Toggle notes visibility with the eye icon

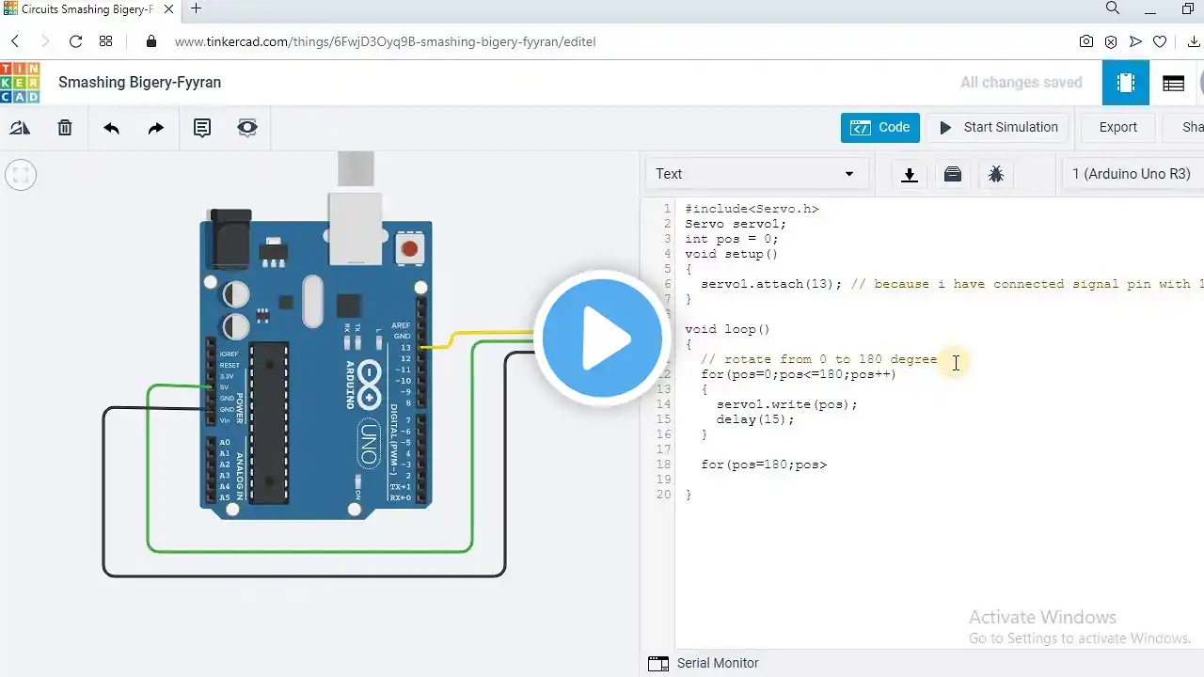tap(247, 128)
